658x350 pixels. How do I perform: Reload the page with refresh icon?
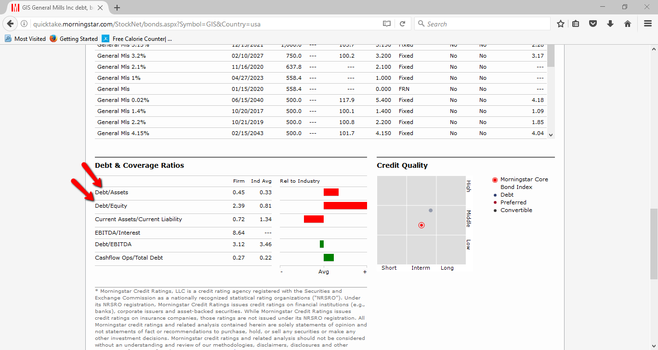[x=402, y=24]
